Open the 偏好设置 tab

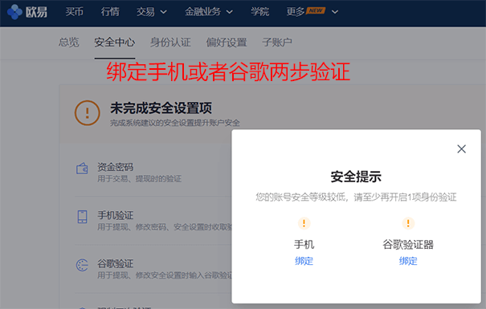pos(227,43)
